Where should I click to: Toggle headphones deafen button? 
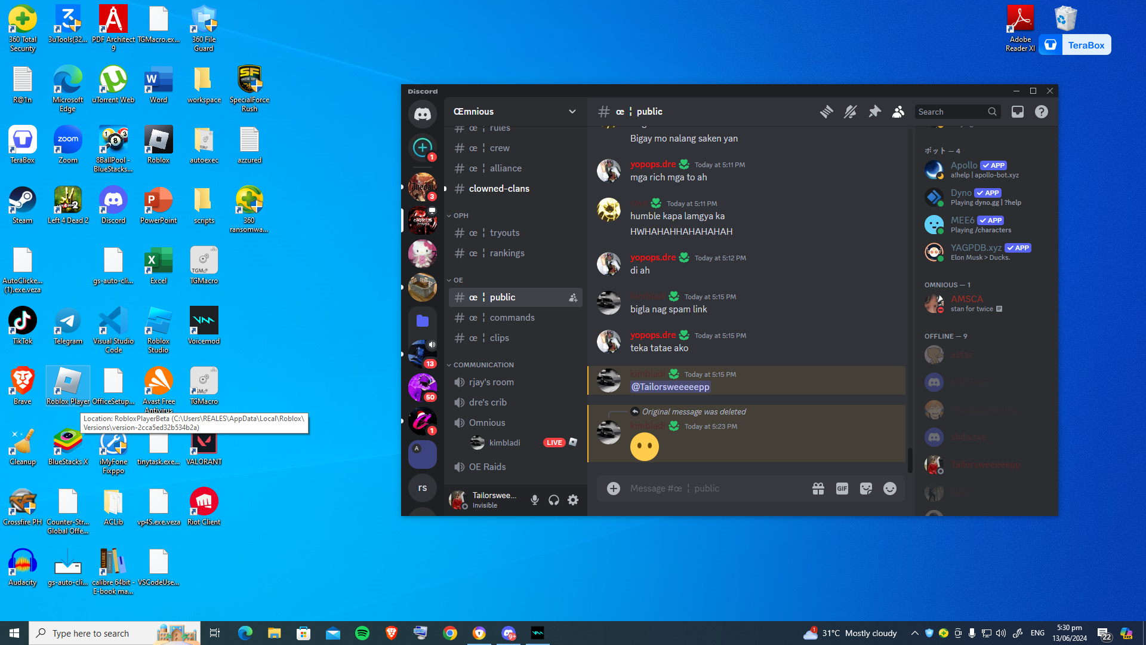[554, 500]
